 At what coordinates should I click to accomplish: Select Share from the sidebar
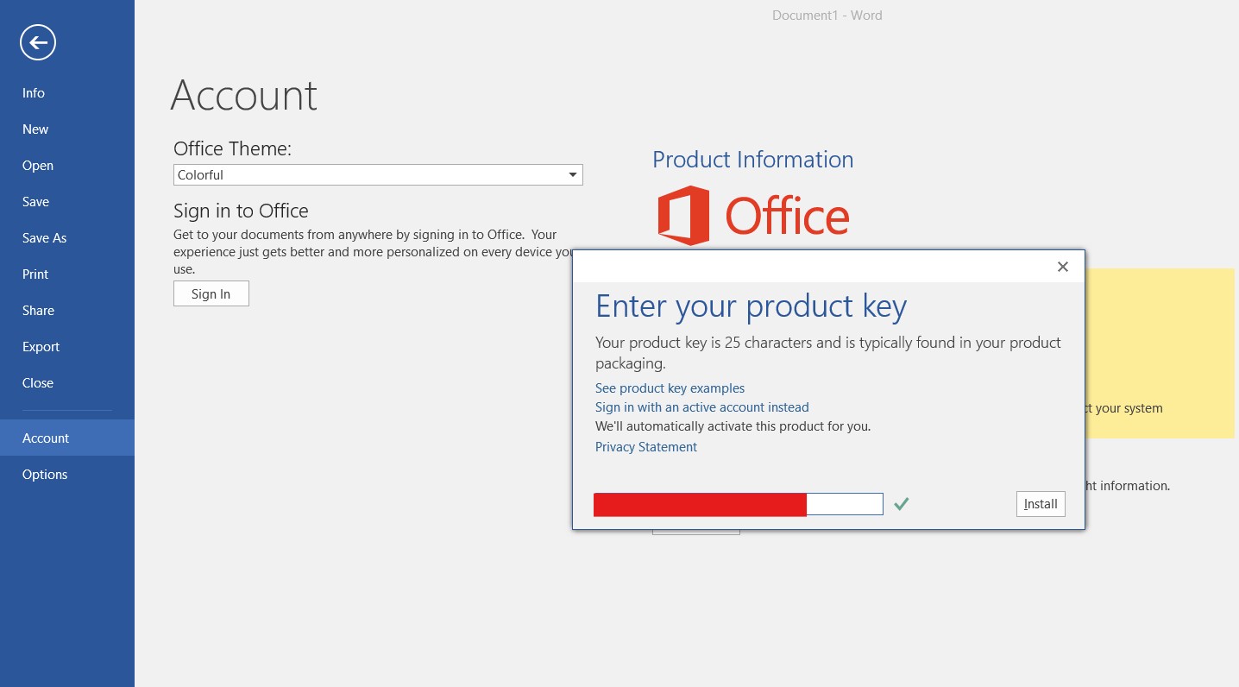tap(38, 310)
